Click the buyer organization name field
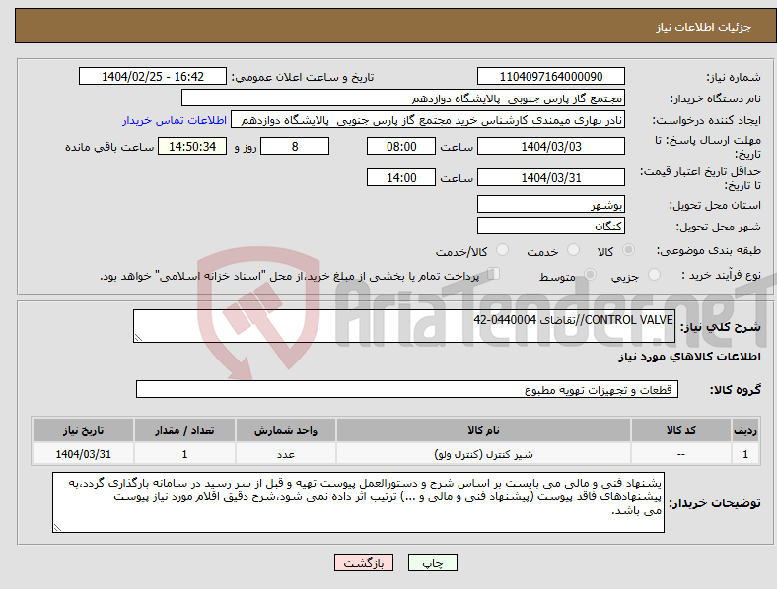This screenshot has width=777, height=589. [x=403, y=98]
